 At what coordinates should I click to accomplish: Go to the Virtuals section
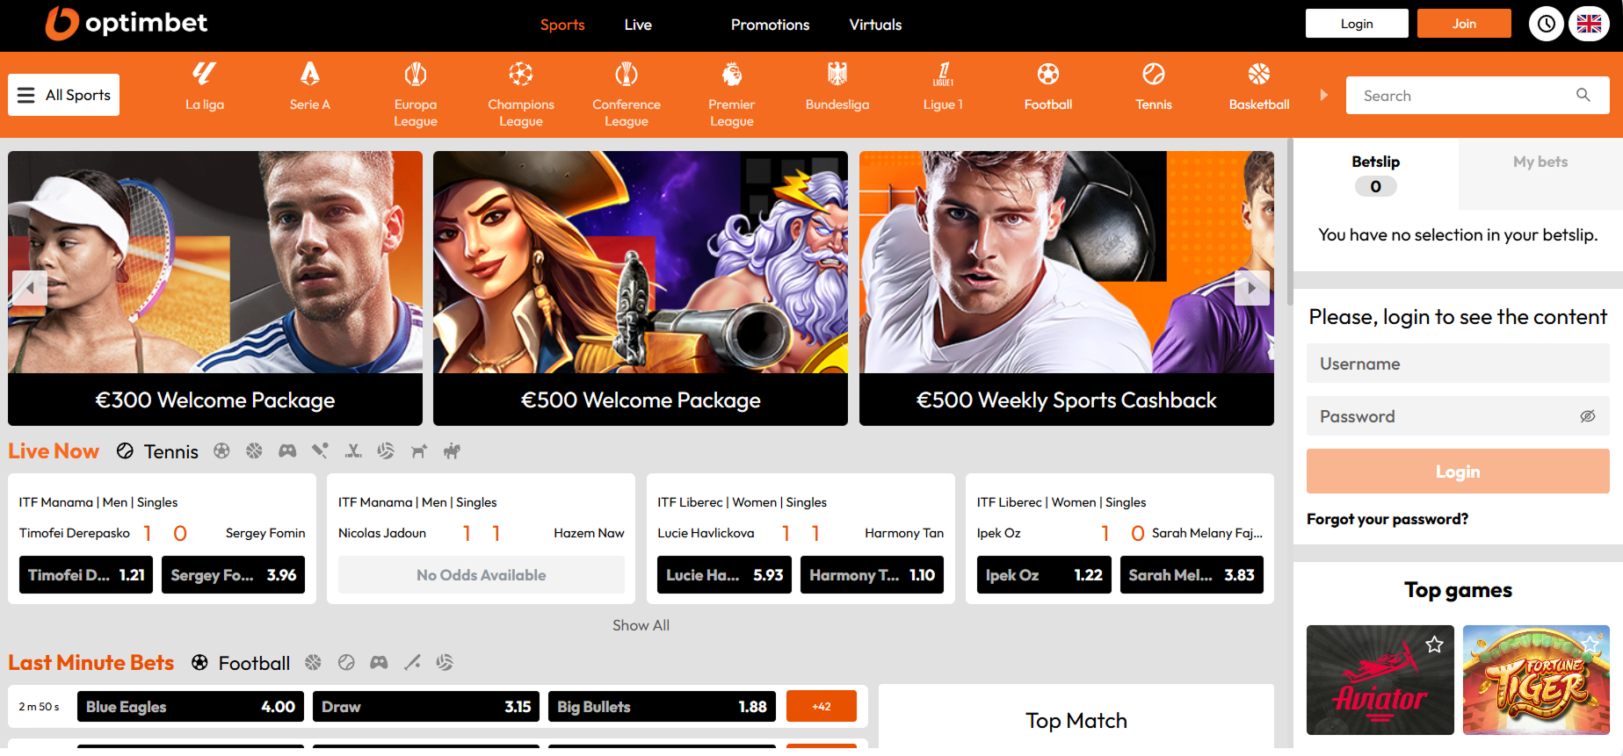(875, 25)
